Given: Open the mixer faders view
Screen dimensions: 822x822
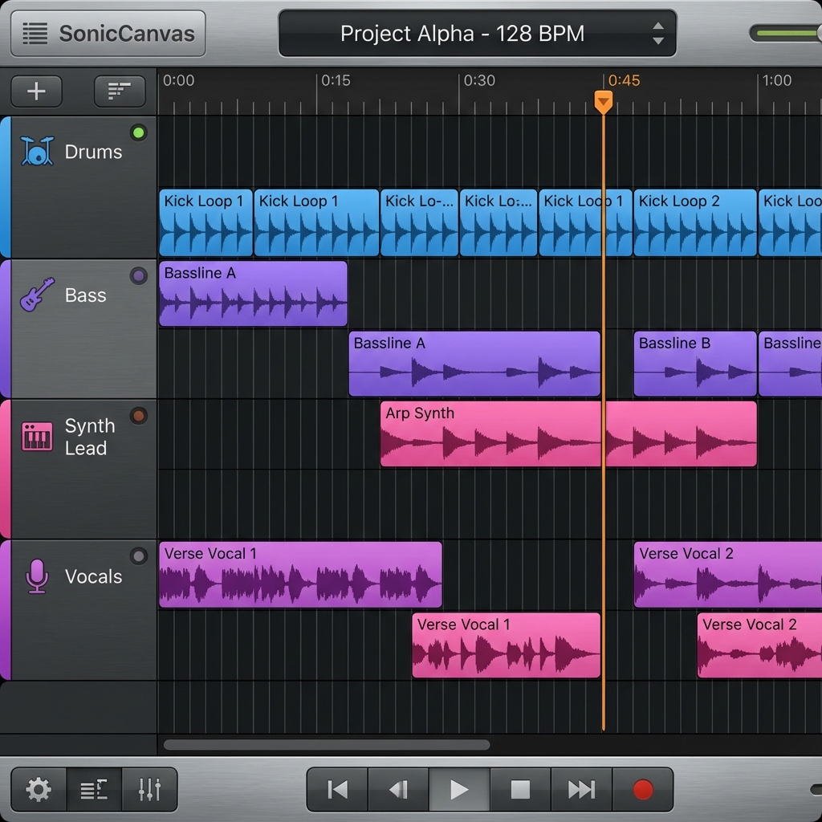Looking at the screenshot, I should pyautogui.click(x=149, y=790).
